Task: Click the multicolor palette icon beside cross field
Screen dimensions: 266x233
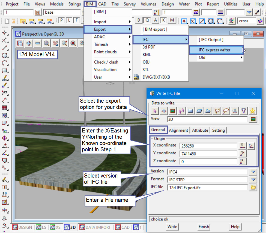Action: tap(232, 21)
